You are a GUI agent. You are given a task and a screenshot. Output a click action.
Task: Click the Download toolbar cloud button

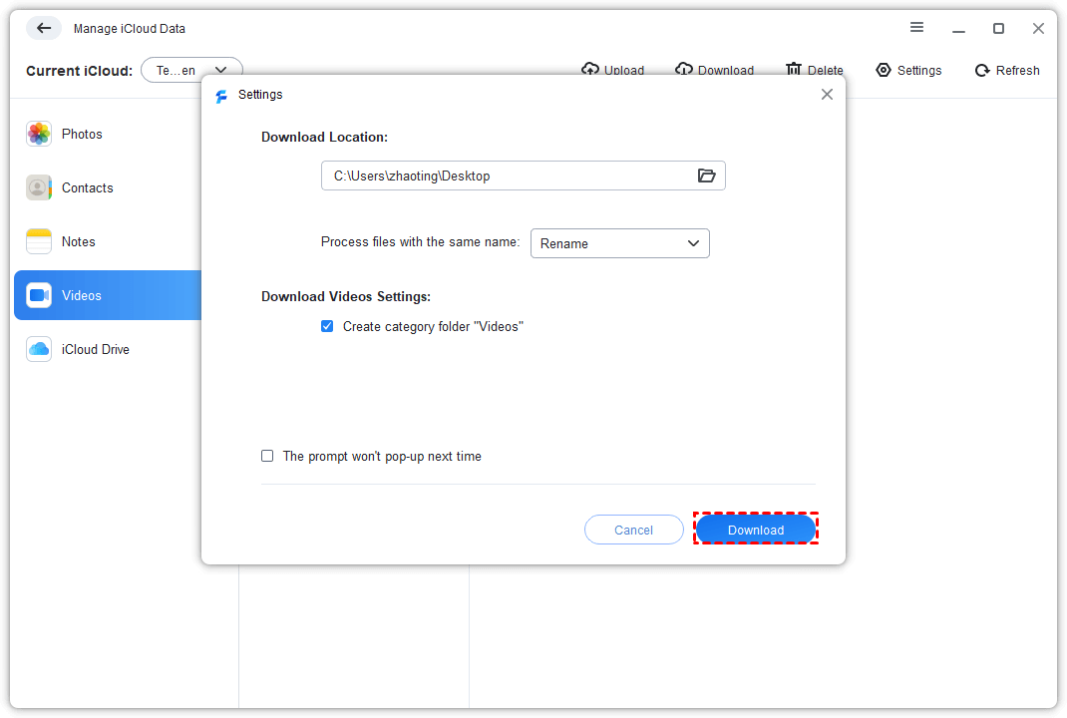(x=715, y=70)
